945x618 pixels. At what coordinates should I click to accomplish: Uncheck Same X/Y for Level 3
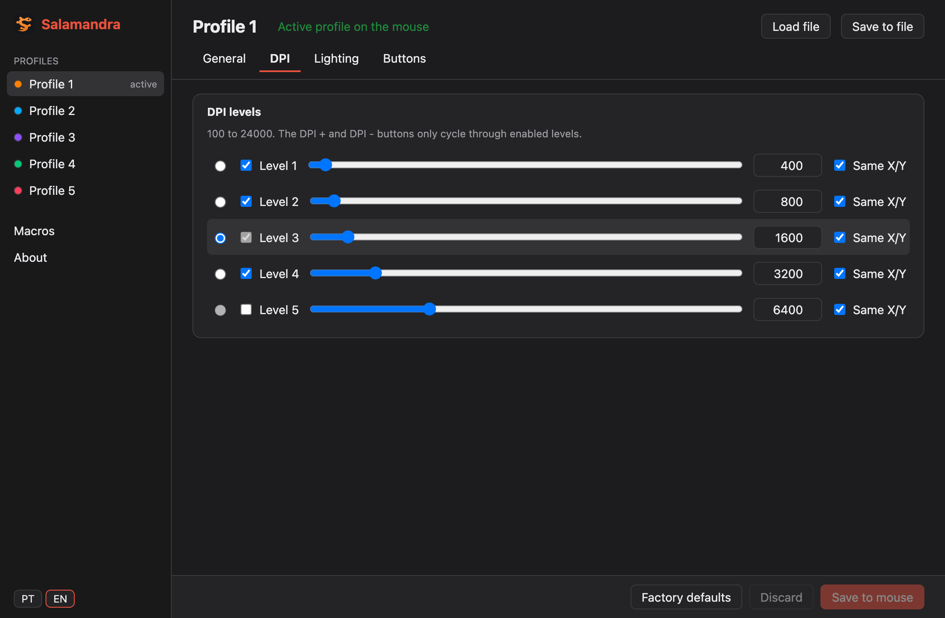(x=840, y=237)
